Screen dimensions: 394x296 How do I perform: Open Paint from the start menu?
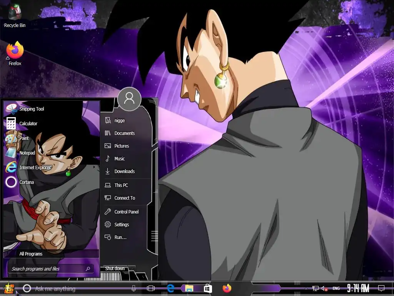pos(52,138)
